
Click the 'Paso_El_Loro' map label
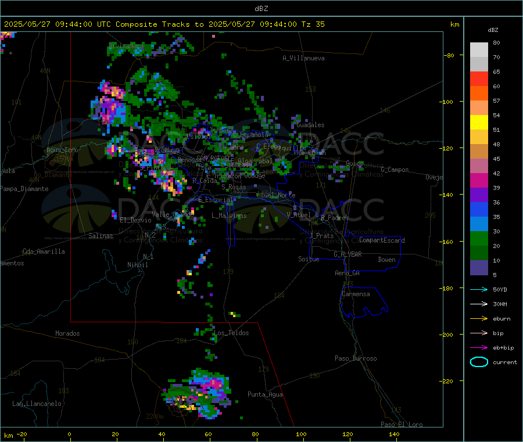click(402, 425)
